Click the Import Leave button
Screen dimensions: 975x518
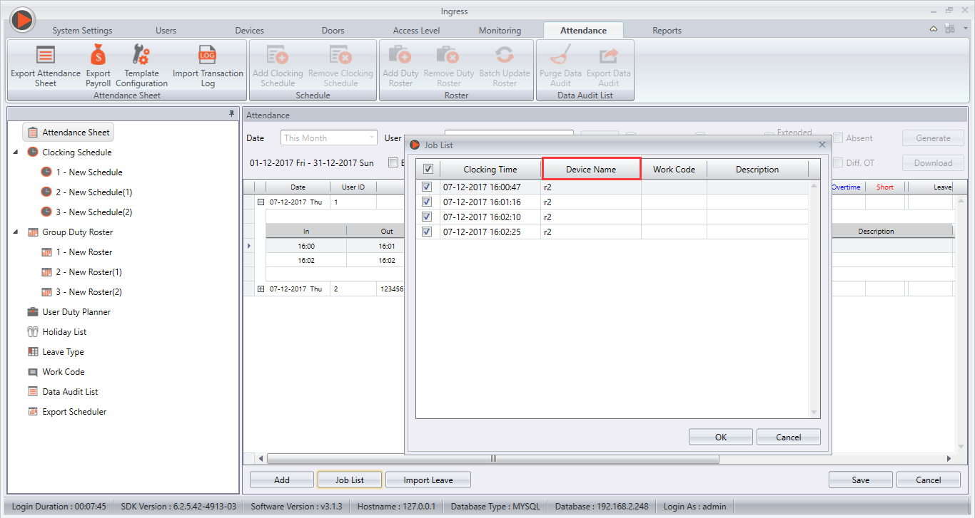click(428, 480)
